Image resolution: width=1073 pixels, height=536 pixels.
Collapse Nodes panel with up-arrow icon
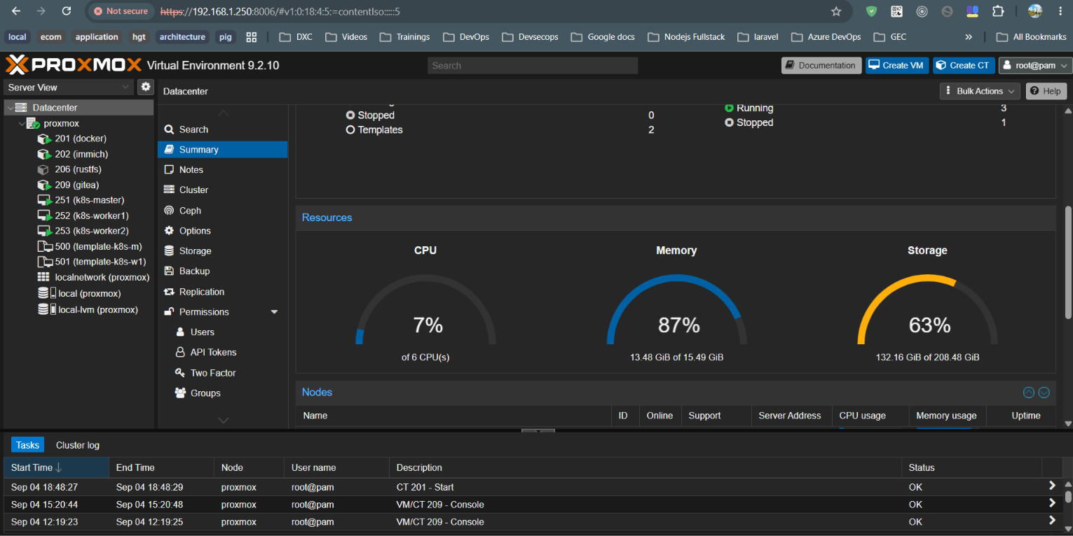point(1029,393)
